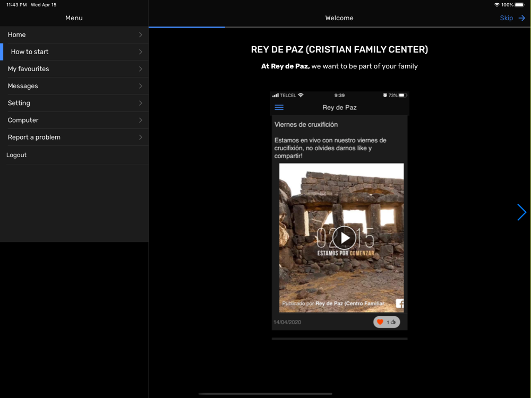Click the chevron beside How to start
The image size is (531, 398).
tap(141, 52)
